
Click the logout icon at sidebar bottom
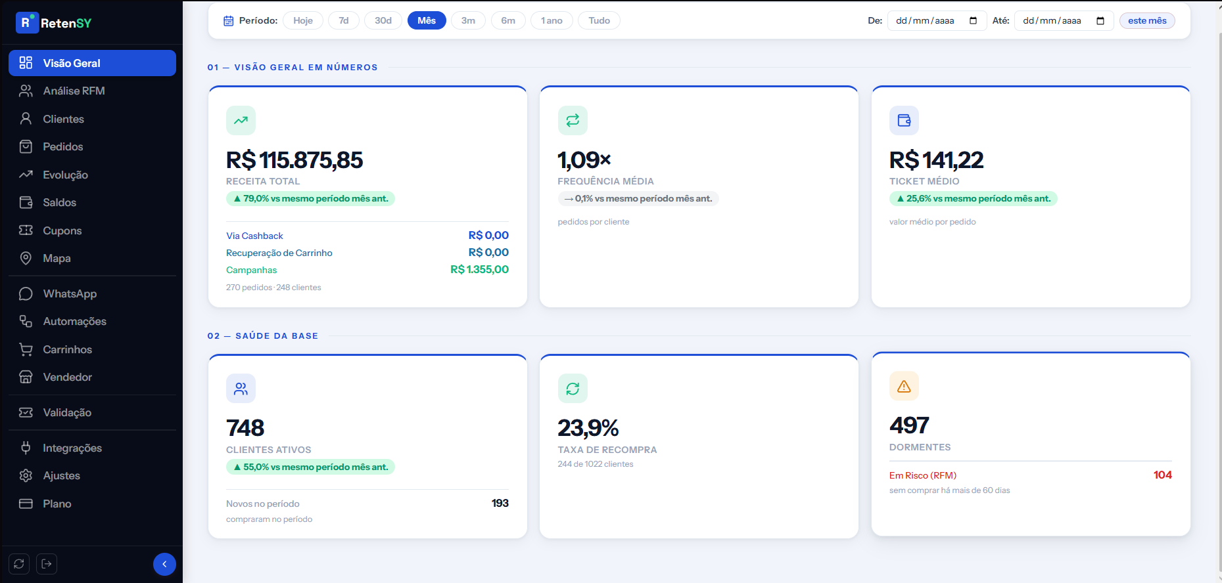pyautogui.click(x=47, y=564)
